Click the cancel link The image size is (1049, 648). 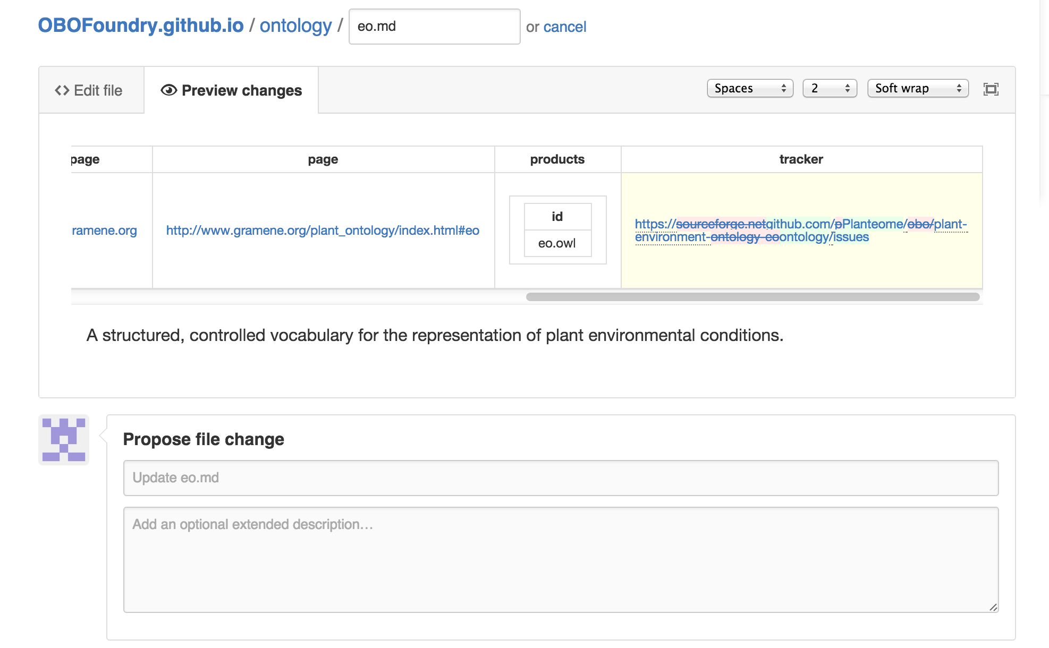click(x=564, y=27)
